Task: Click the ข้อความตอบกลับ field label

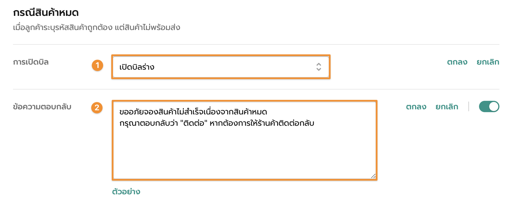Action: click(x=42, y=107)
